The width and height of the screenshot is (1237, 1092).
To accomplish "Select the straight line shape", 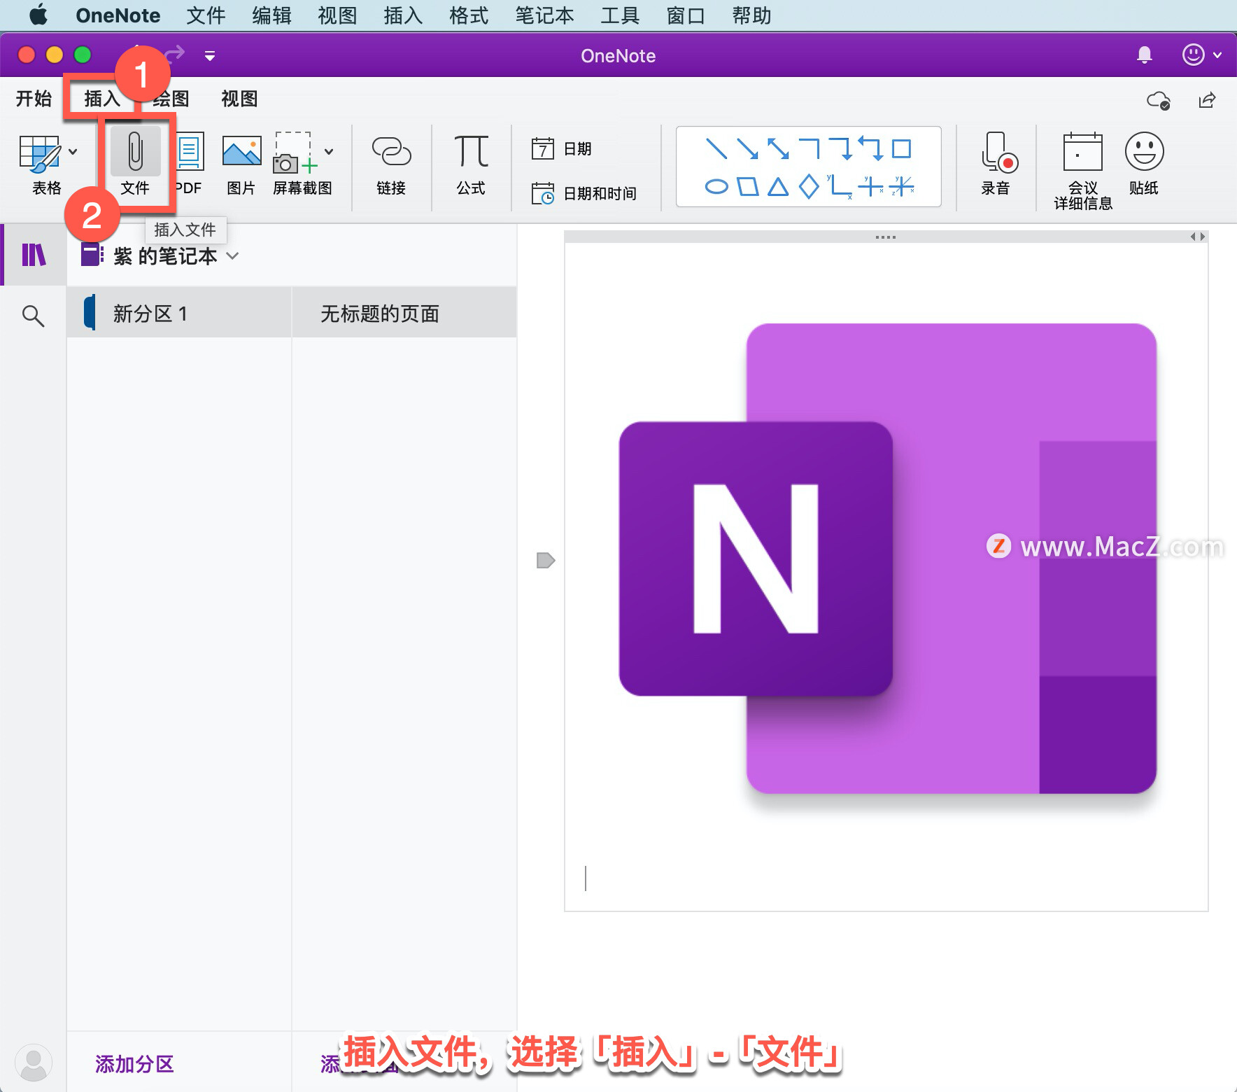I will pos(716,148).
